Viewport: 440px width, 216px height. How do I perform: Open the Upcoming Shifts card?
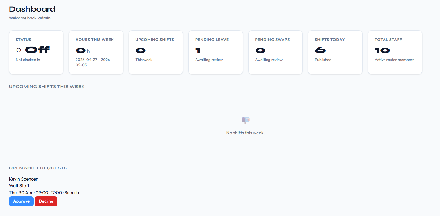click(x=156, y=52)
